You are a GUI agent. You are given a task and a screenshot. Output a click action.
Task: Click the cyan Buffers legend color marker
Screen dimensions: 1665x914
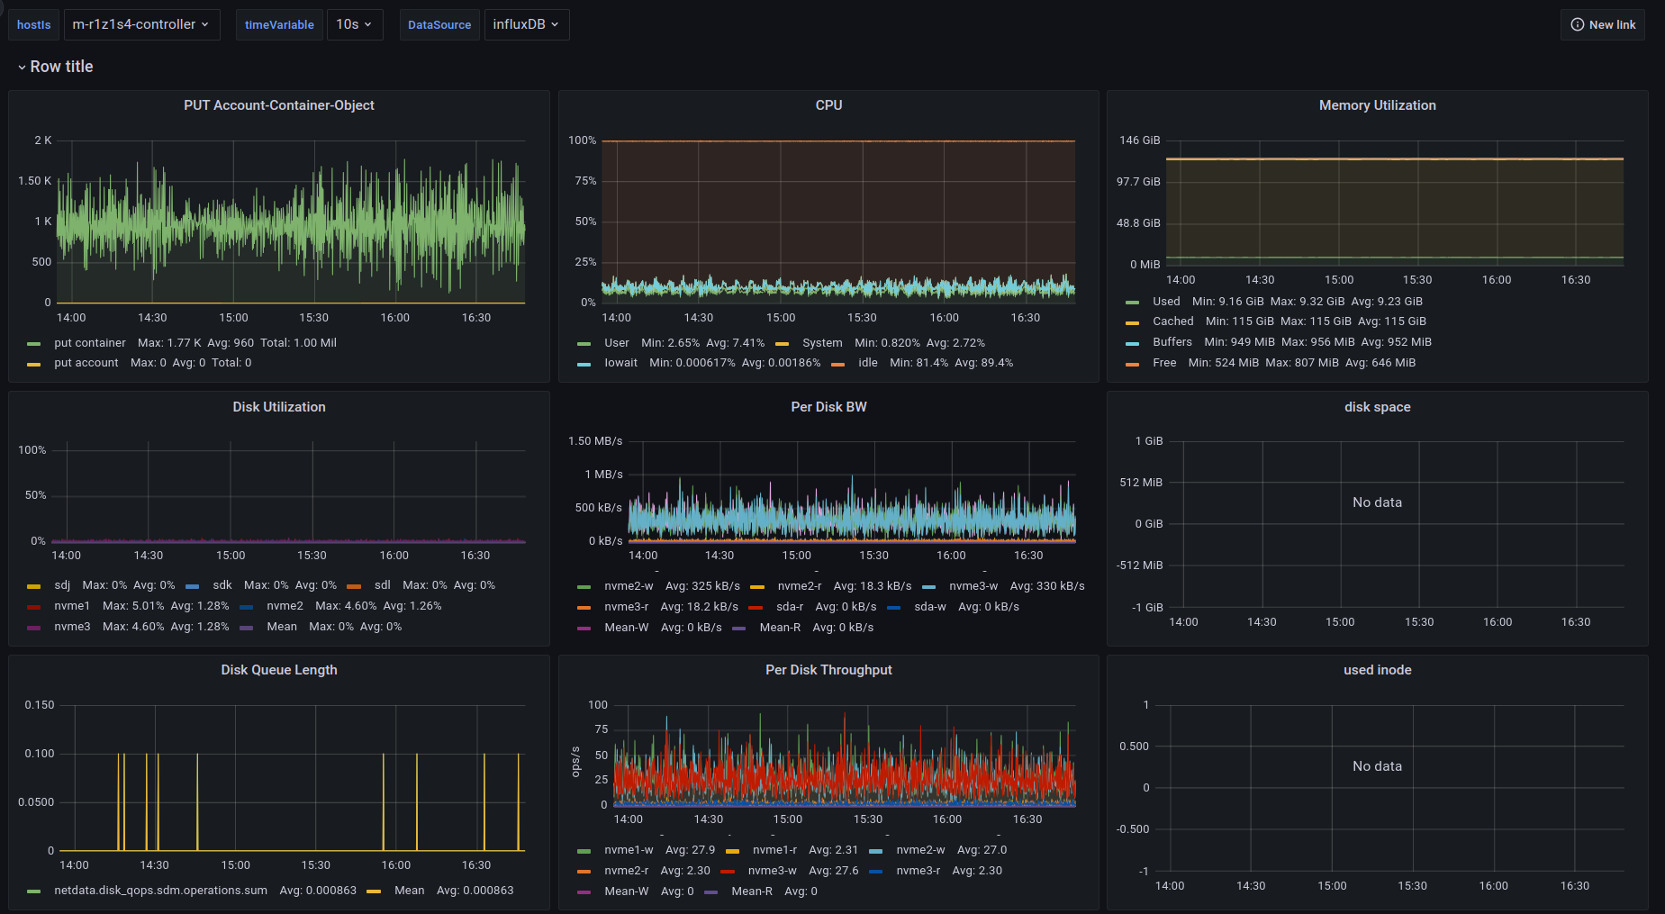pyautogui.click(x=1132, y=343)
